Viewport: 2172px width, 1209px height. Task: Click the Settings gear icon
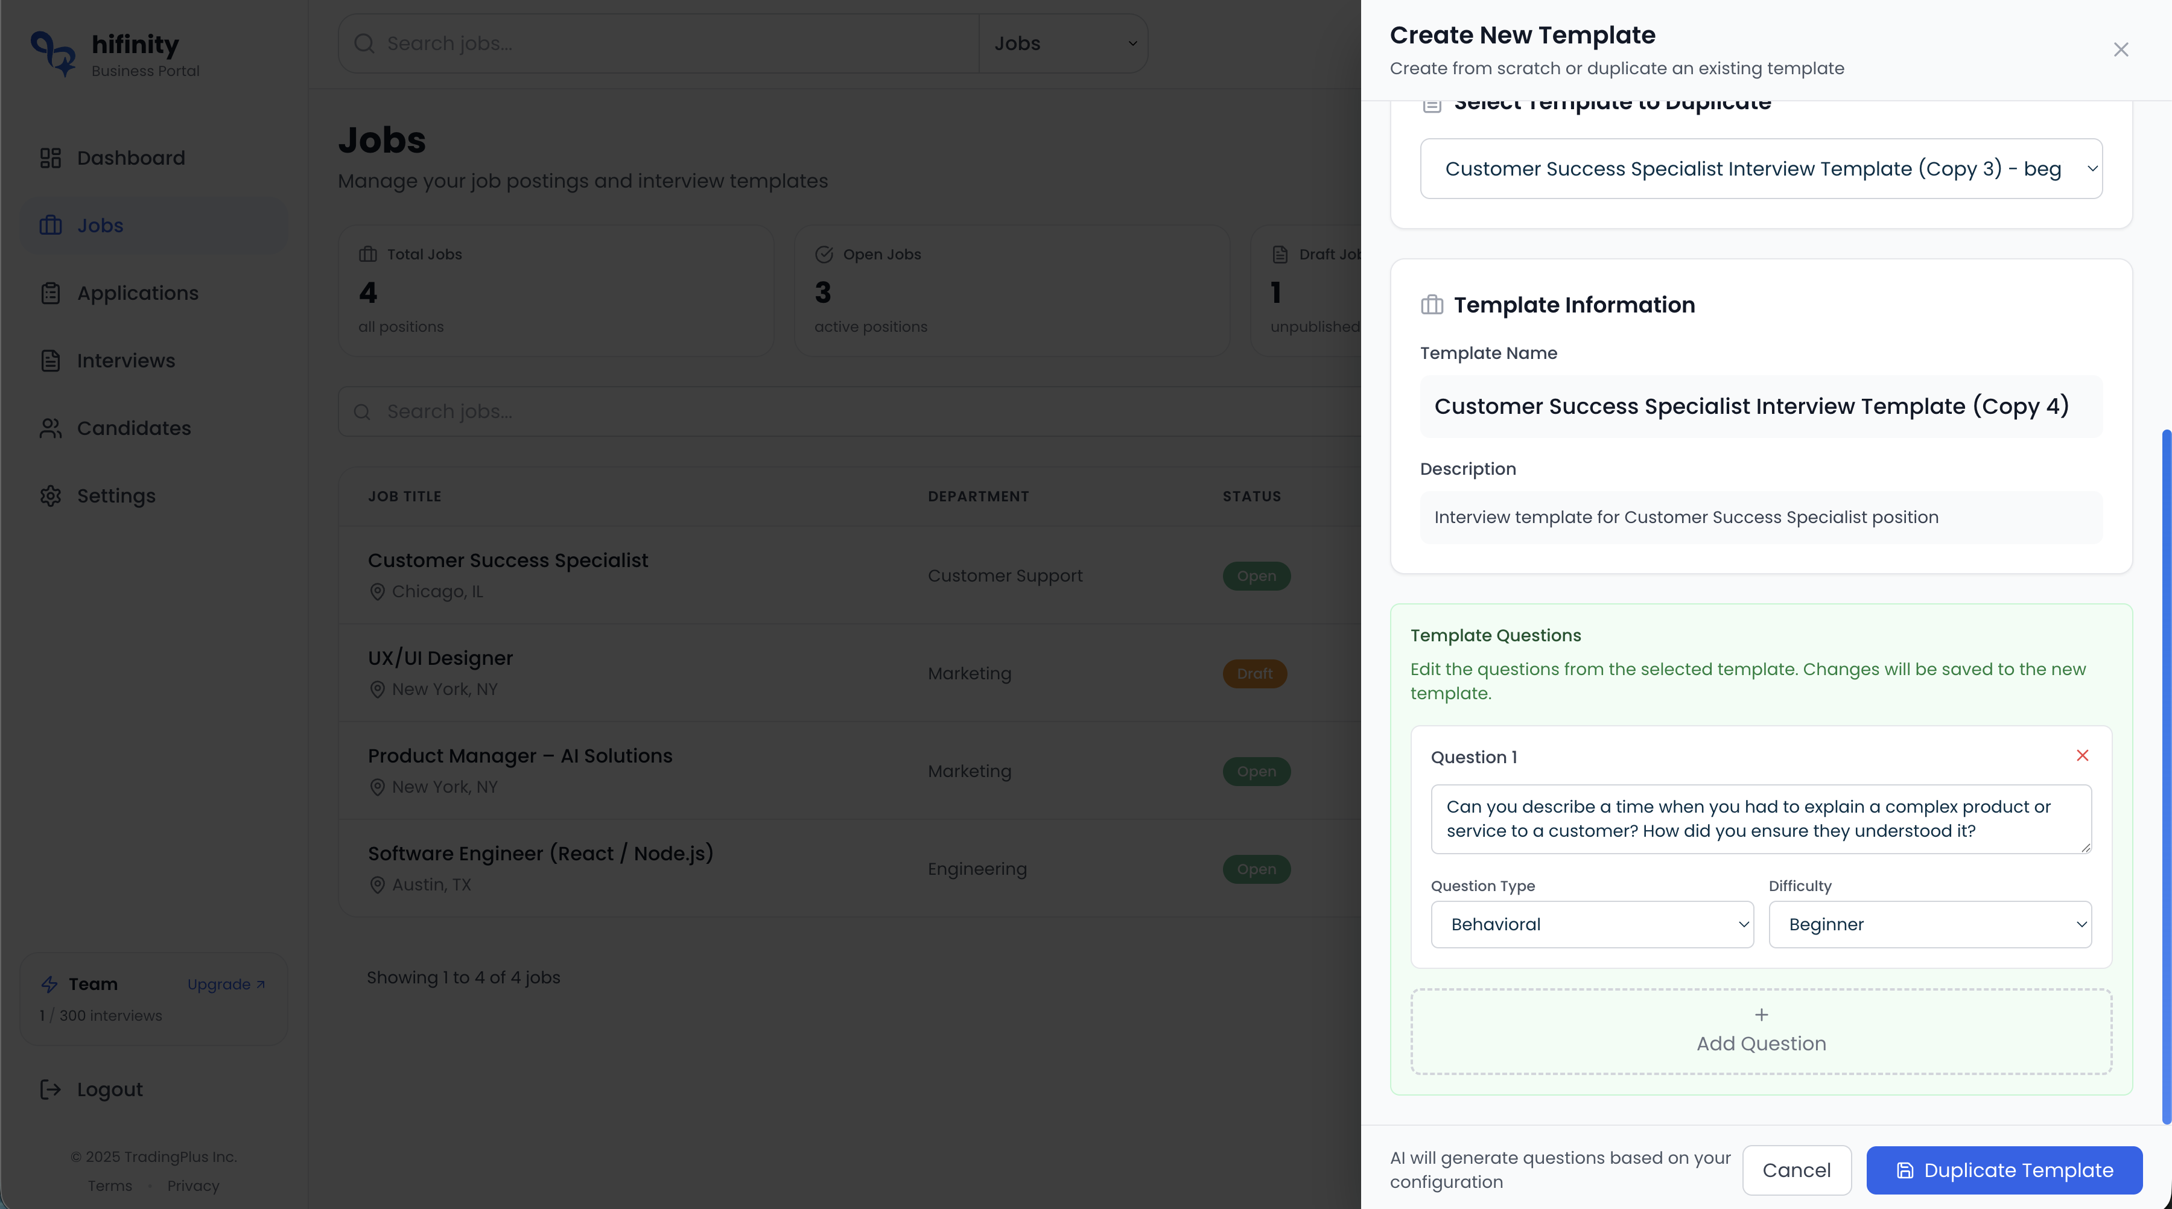coord(51,496)
